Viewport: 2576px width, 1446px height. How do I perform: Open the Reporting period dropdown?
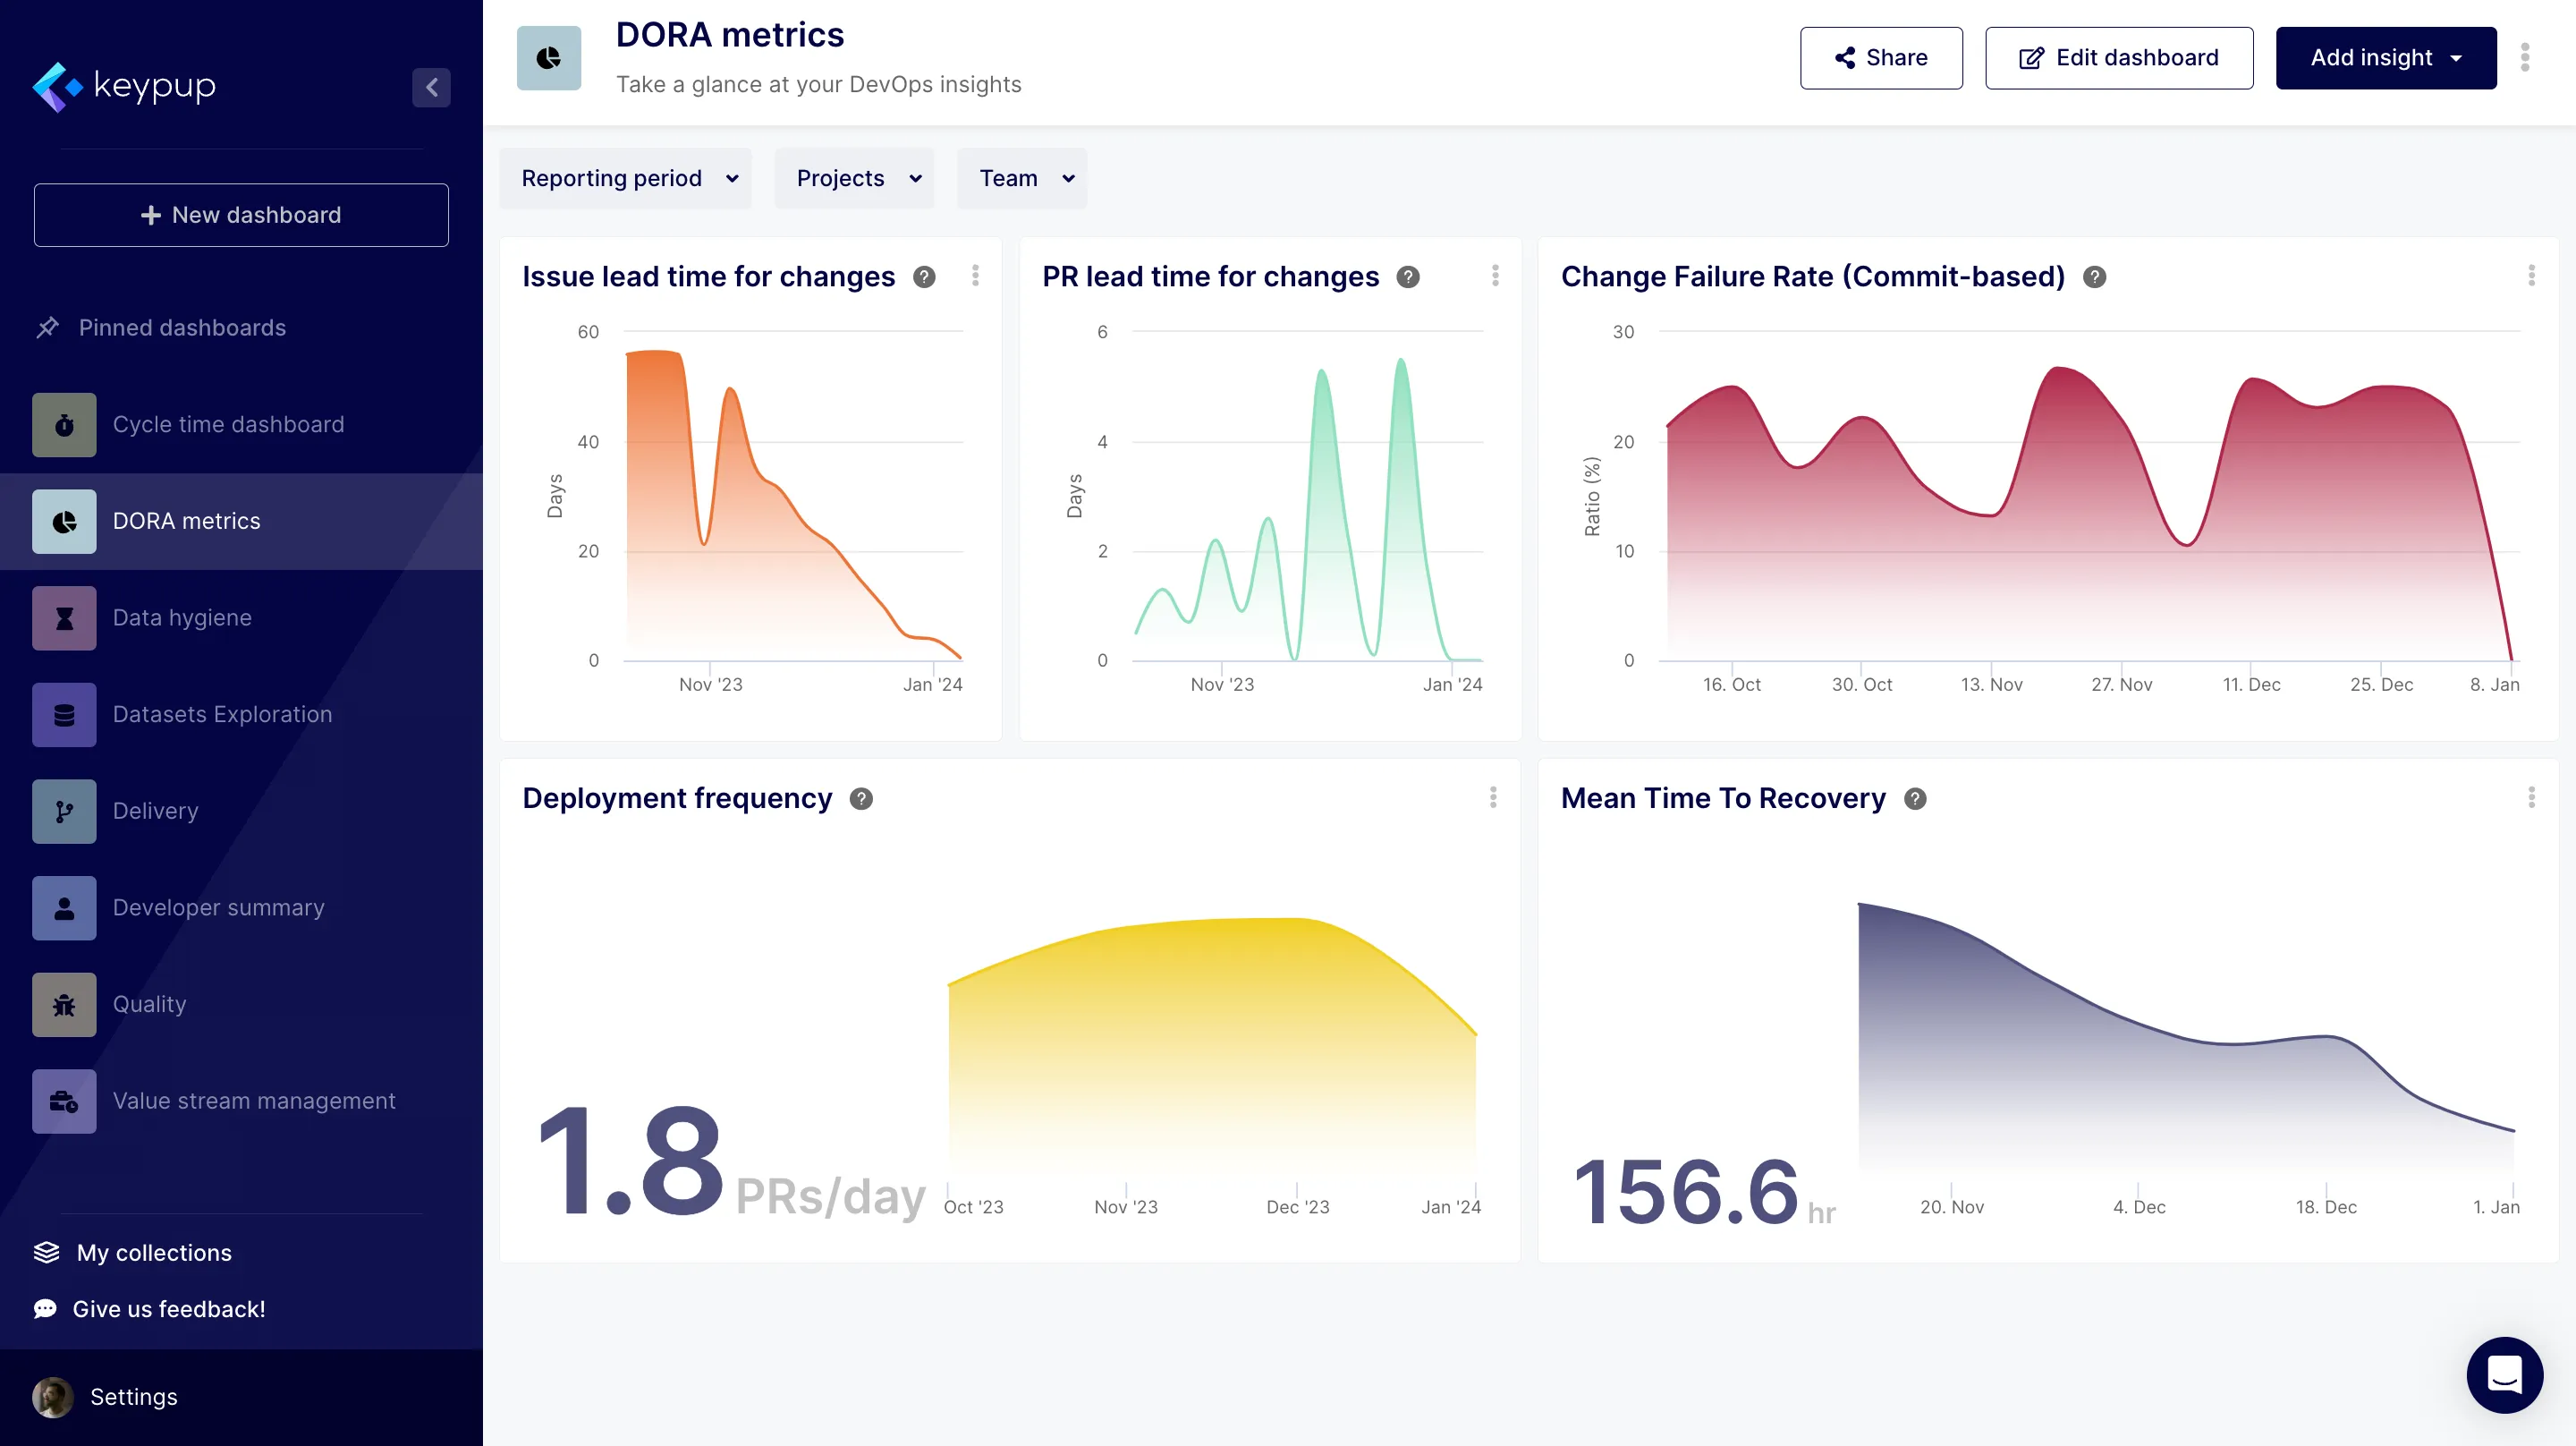point(626,178)
